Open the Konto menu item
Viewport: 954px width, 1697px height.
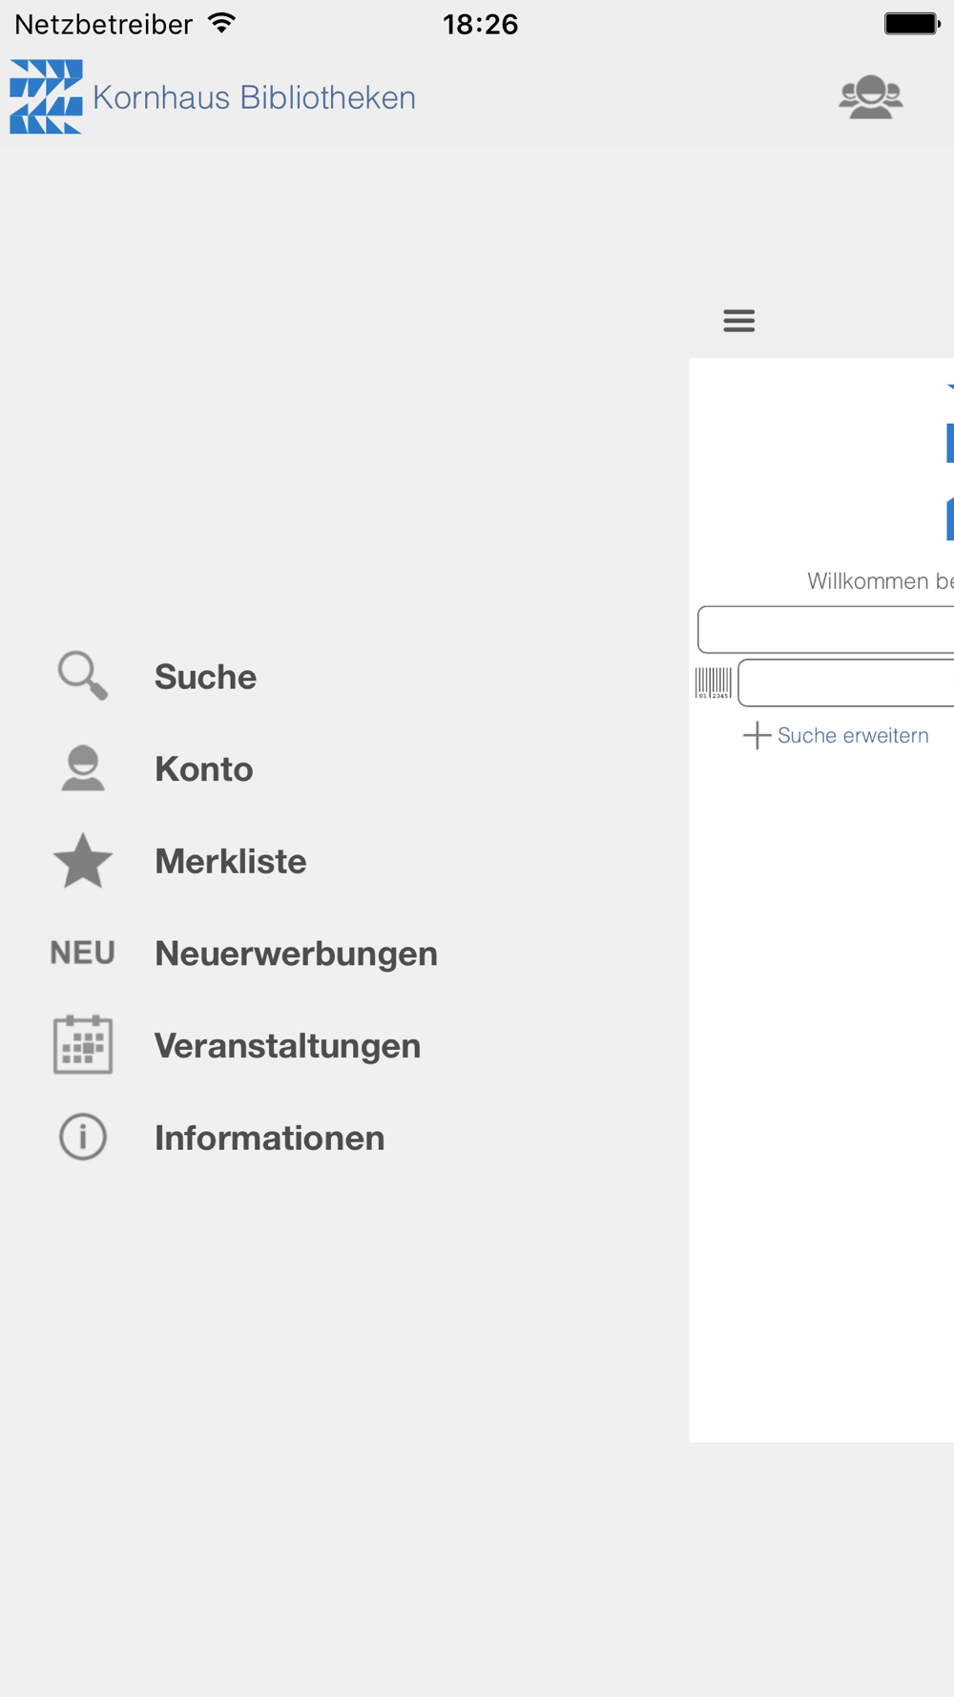(x=204, y=768)
